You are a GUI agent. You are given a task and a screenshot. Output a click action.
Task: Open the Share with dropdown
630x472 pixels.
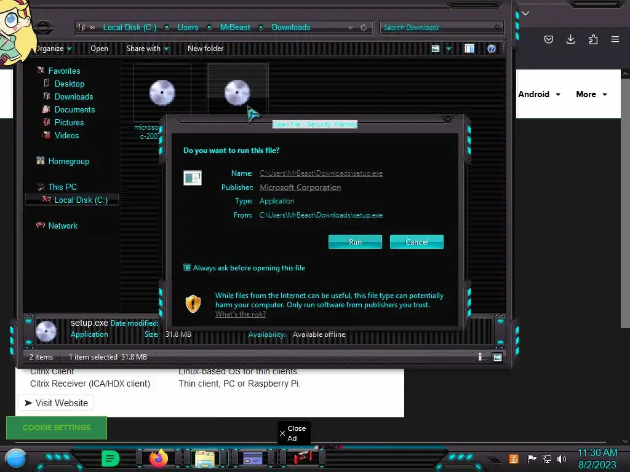click(148, 49)
